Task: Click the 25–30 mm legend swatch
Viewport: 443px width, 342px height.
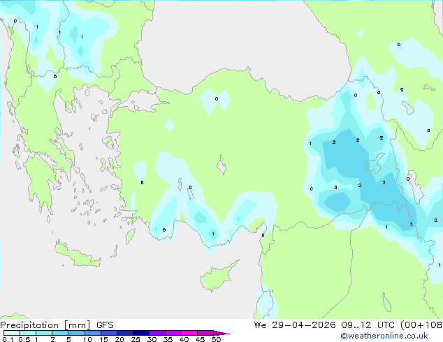Action: pyautogui.click(x=140, y=333)
